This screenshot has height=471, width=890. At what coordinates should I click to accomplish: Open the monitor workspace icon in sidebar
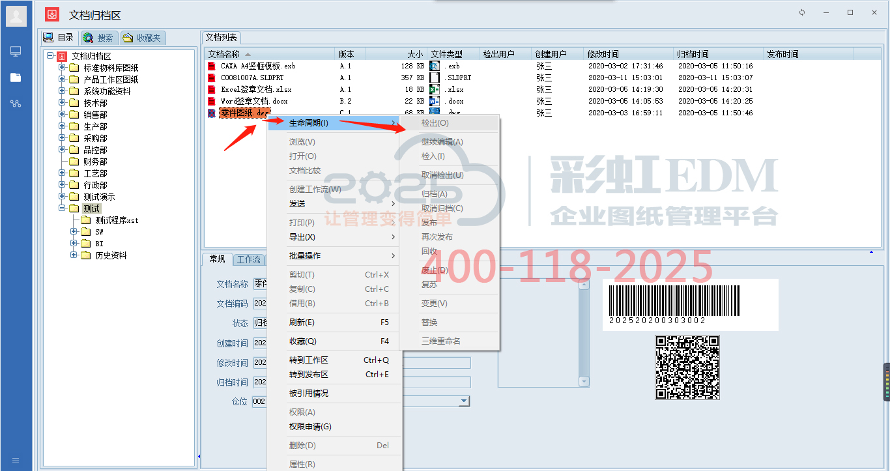(x=16, y=51)
